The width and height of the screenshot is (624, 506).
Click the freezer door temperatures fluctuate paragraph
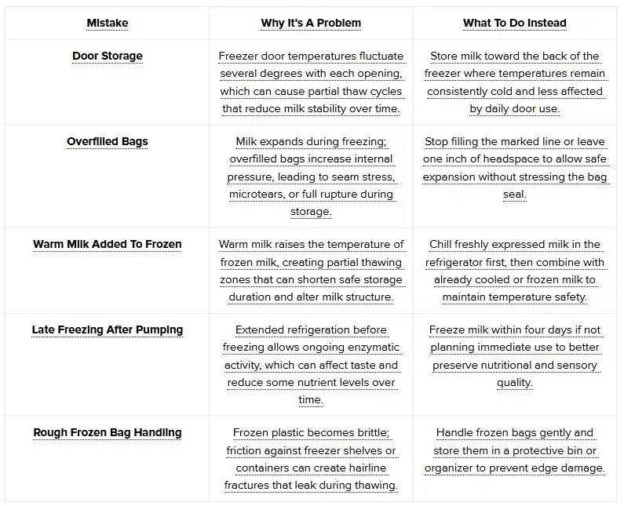pyautogui.click(x=311, y=82)
